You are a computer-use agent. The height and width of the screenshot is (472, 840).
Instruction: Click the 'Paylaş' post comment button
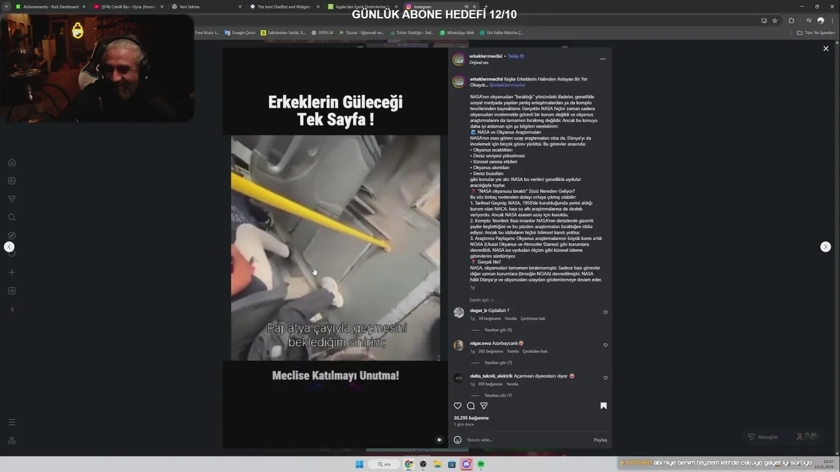[x=600, y=440]
